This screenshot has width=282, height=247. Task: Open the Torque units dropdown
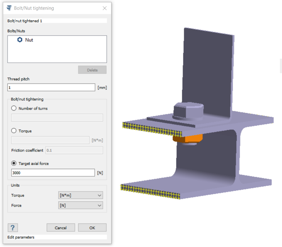point(80,195)
